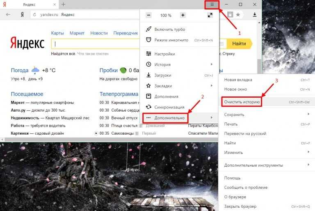Open the Новости link
Image resolution: width=315 pixels, height=211 pixels.
pyautogui.click(x=99, y=33)
